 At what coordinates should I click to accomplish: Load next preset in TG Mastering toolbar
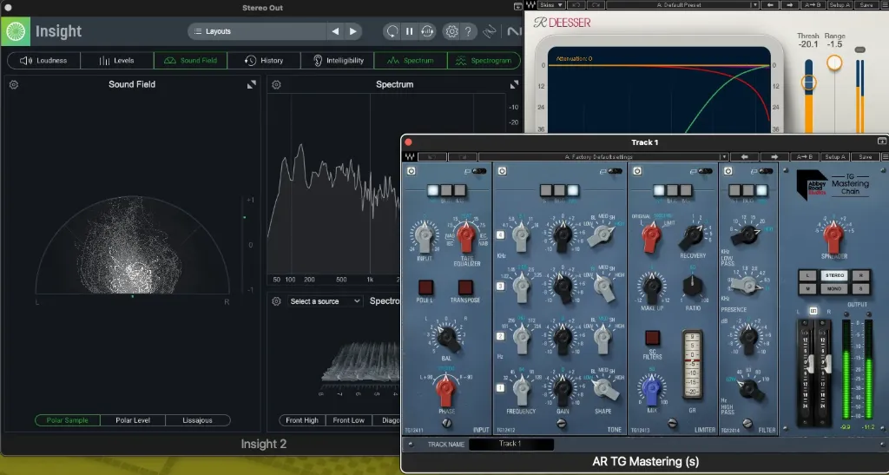pyautogui.click(x=774, y=157)
